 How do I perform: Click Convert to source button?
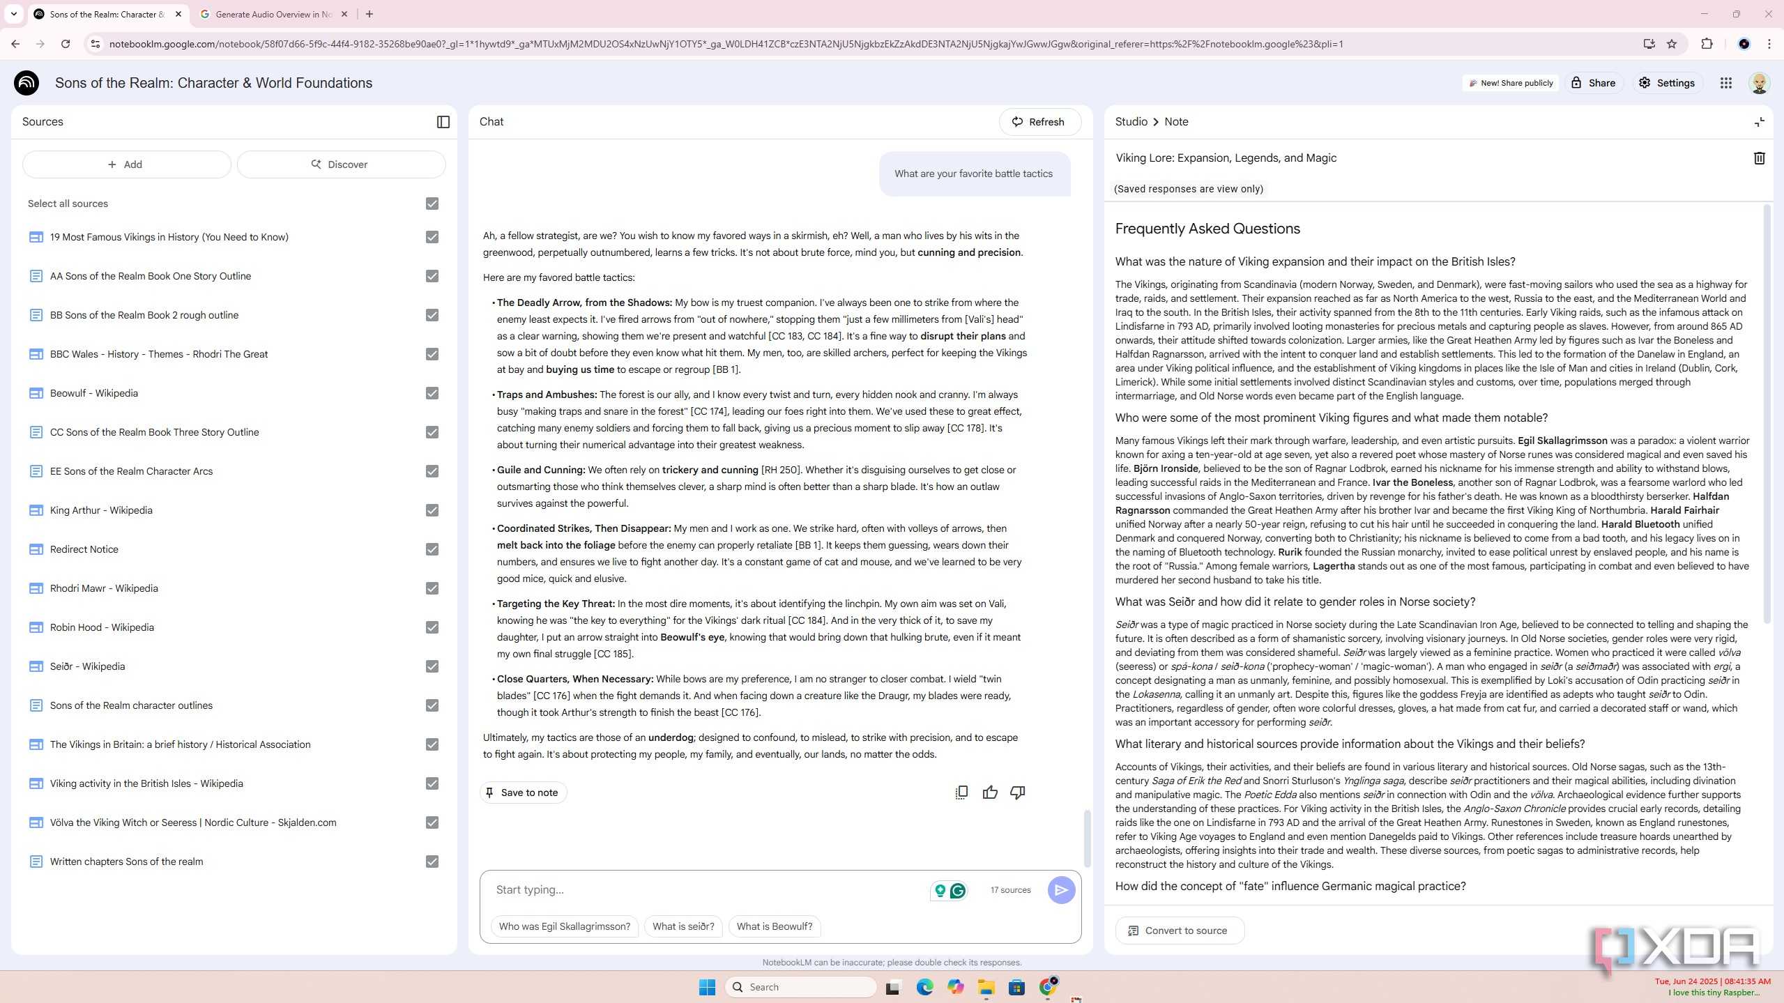click(1180, 931)
